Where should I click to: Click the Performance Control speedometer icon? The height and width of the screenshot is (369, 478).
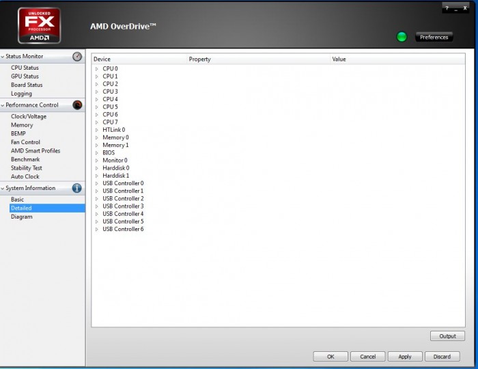click(x=77, y=105)
